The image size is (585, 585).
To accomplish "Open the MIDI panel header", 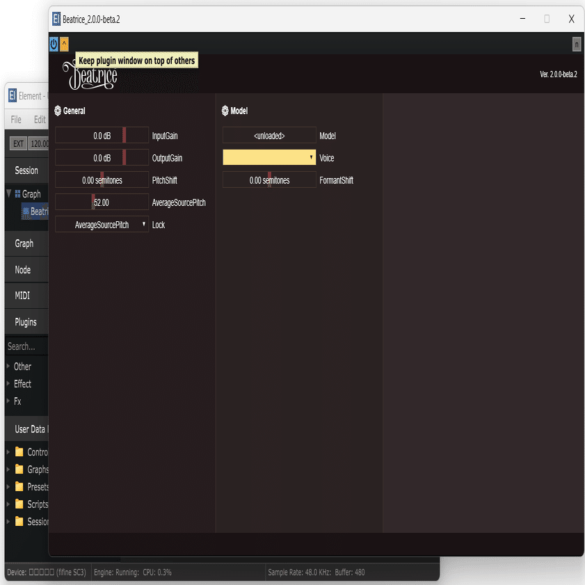I will 26,296.
